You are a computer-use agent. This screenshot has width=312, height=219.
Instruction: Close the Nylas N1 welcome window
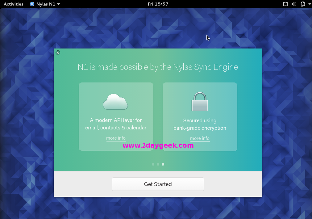(58, 53)
